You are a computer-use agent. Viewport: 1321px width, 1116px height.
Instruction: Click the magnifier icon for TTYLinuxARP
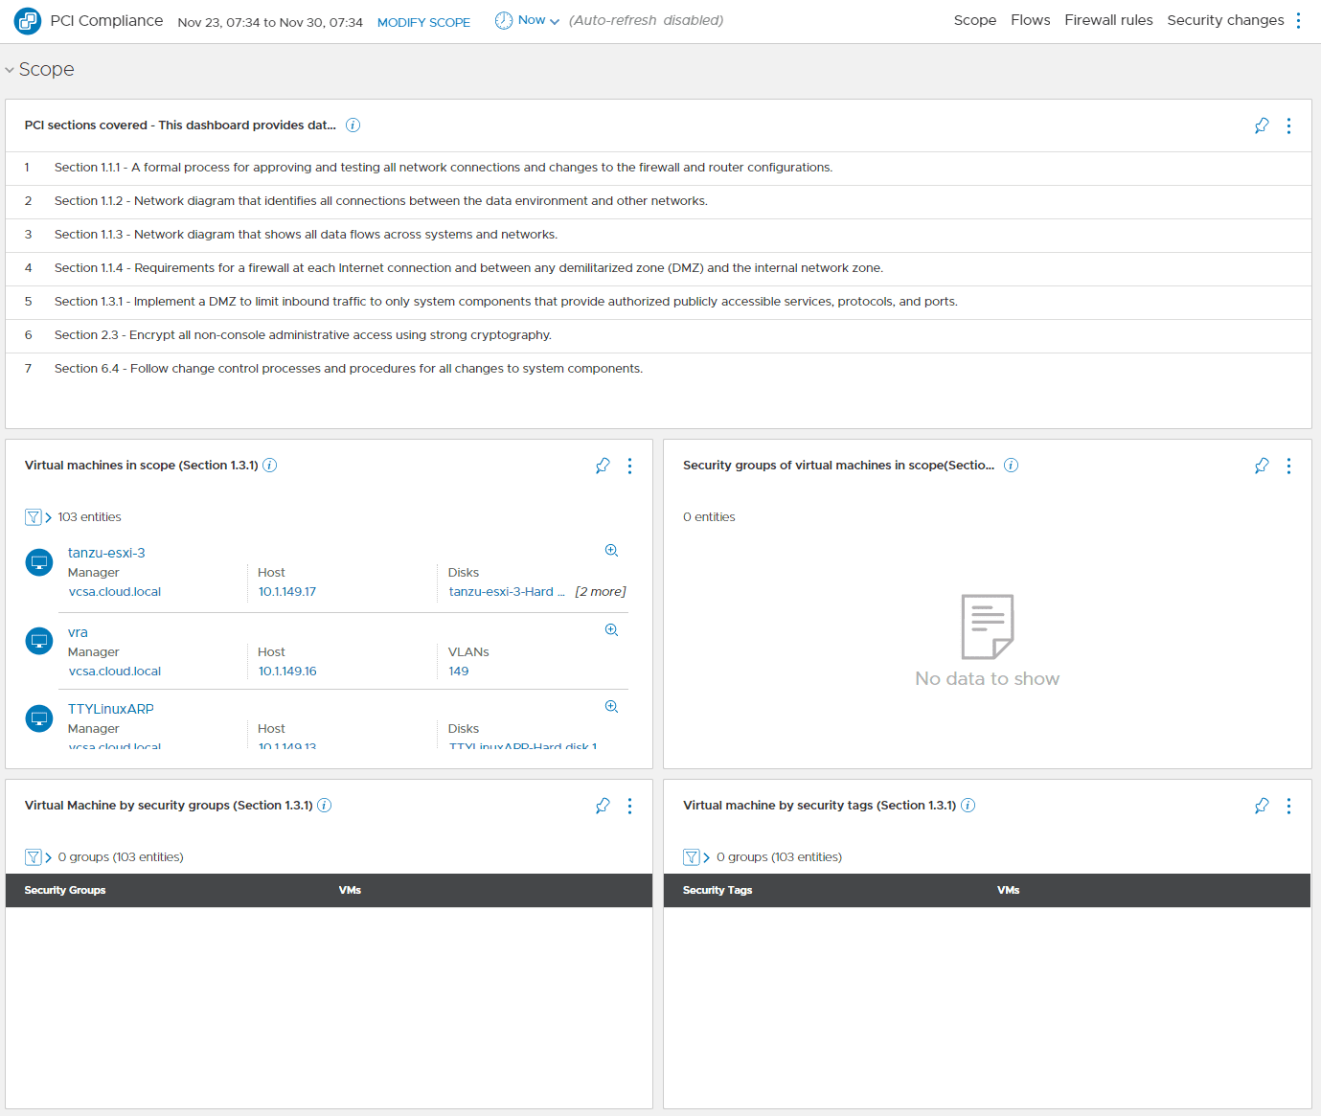pos(611,707)
